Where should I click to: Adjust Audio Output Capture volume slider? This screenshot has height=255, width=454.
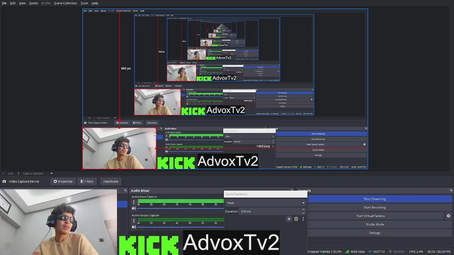181,227
